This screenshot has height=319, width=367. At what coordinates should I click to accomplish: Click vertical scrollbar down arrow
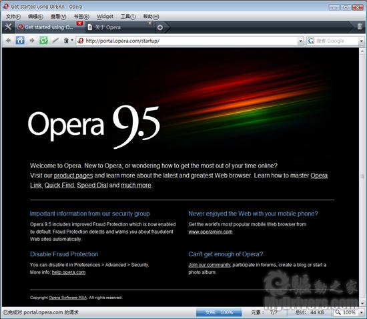coord(362,304)
